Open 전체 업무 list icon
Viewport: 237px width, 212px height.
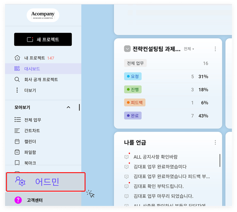(18, 120)
